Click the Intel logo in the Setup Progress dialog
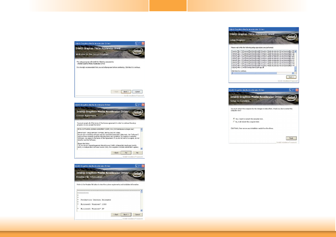Screen dimensions: 336x237 click(292, 37)
